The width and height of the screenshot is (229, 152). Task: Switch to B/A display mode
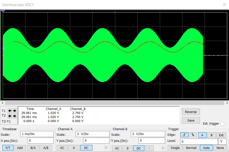[33, 148]
